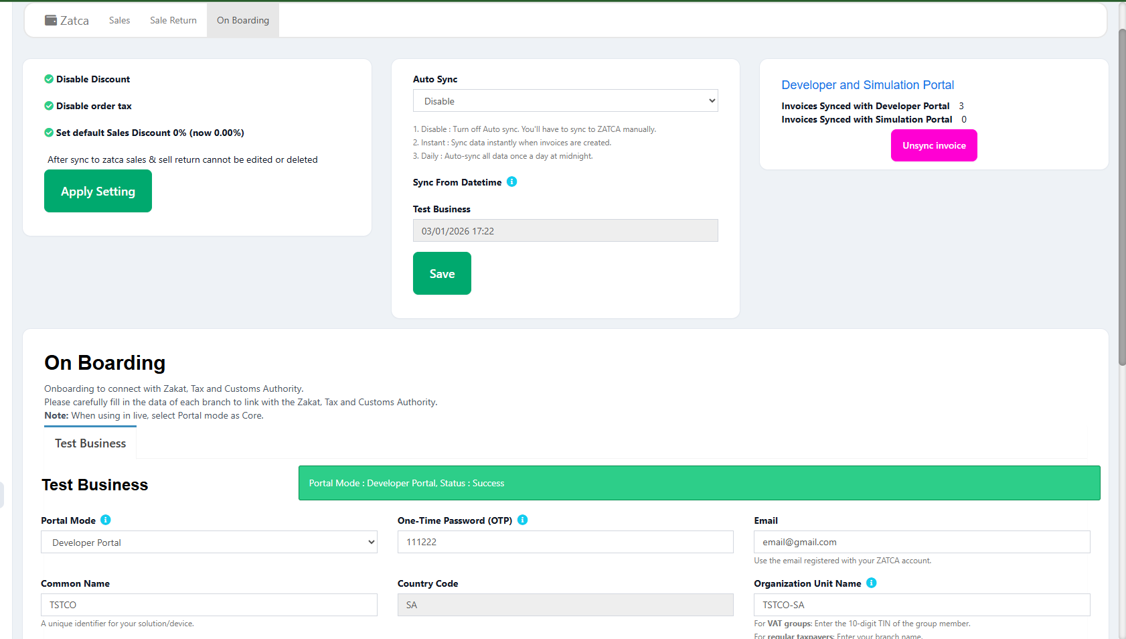The height and width of the screenshot is (639, 1126).
Task: Switch to the Sale Return tab
Action: click(x=173, y=20)
